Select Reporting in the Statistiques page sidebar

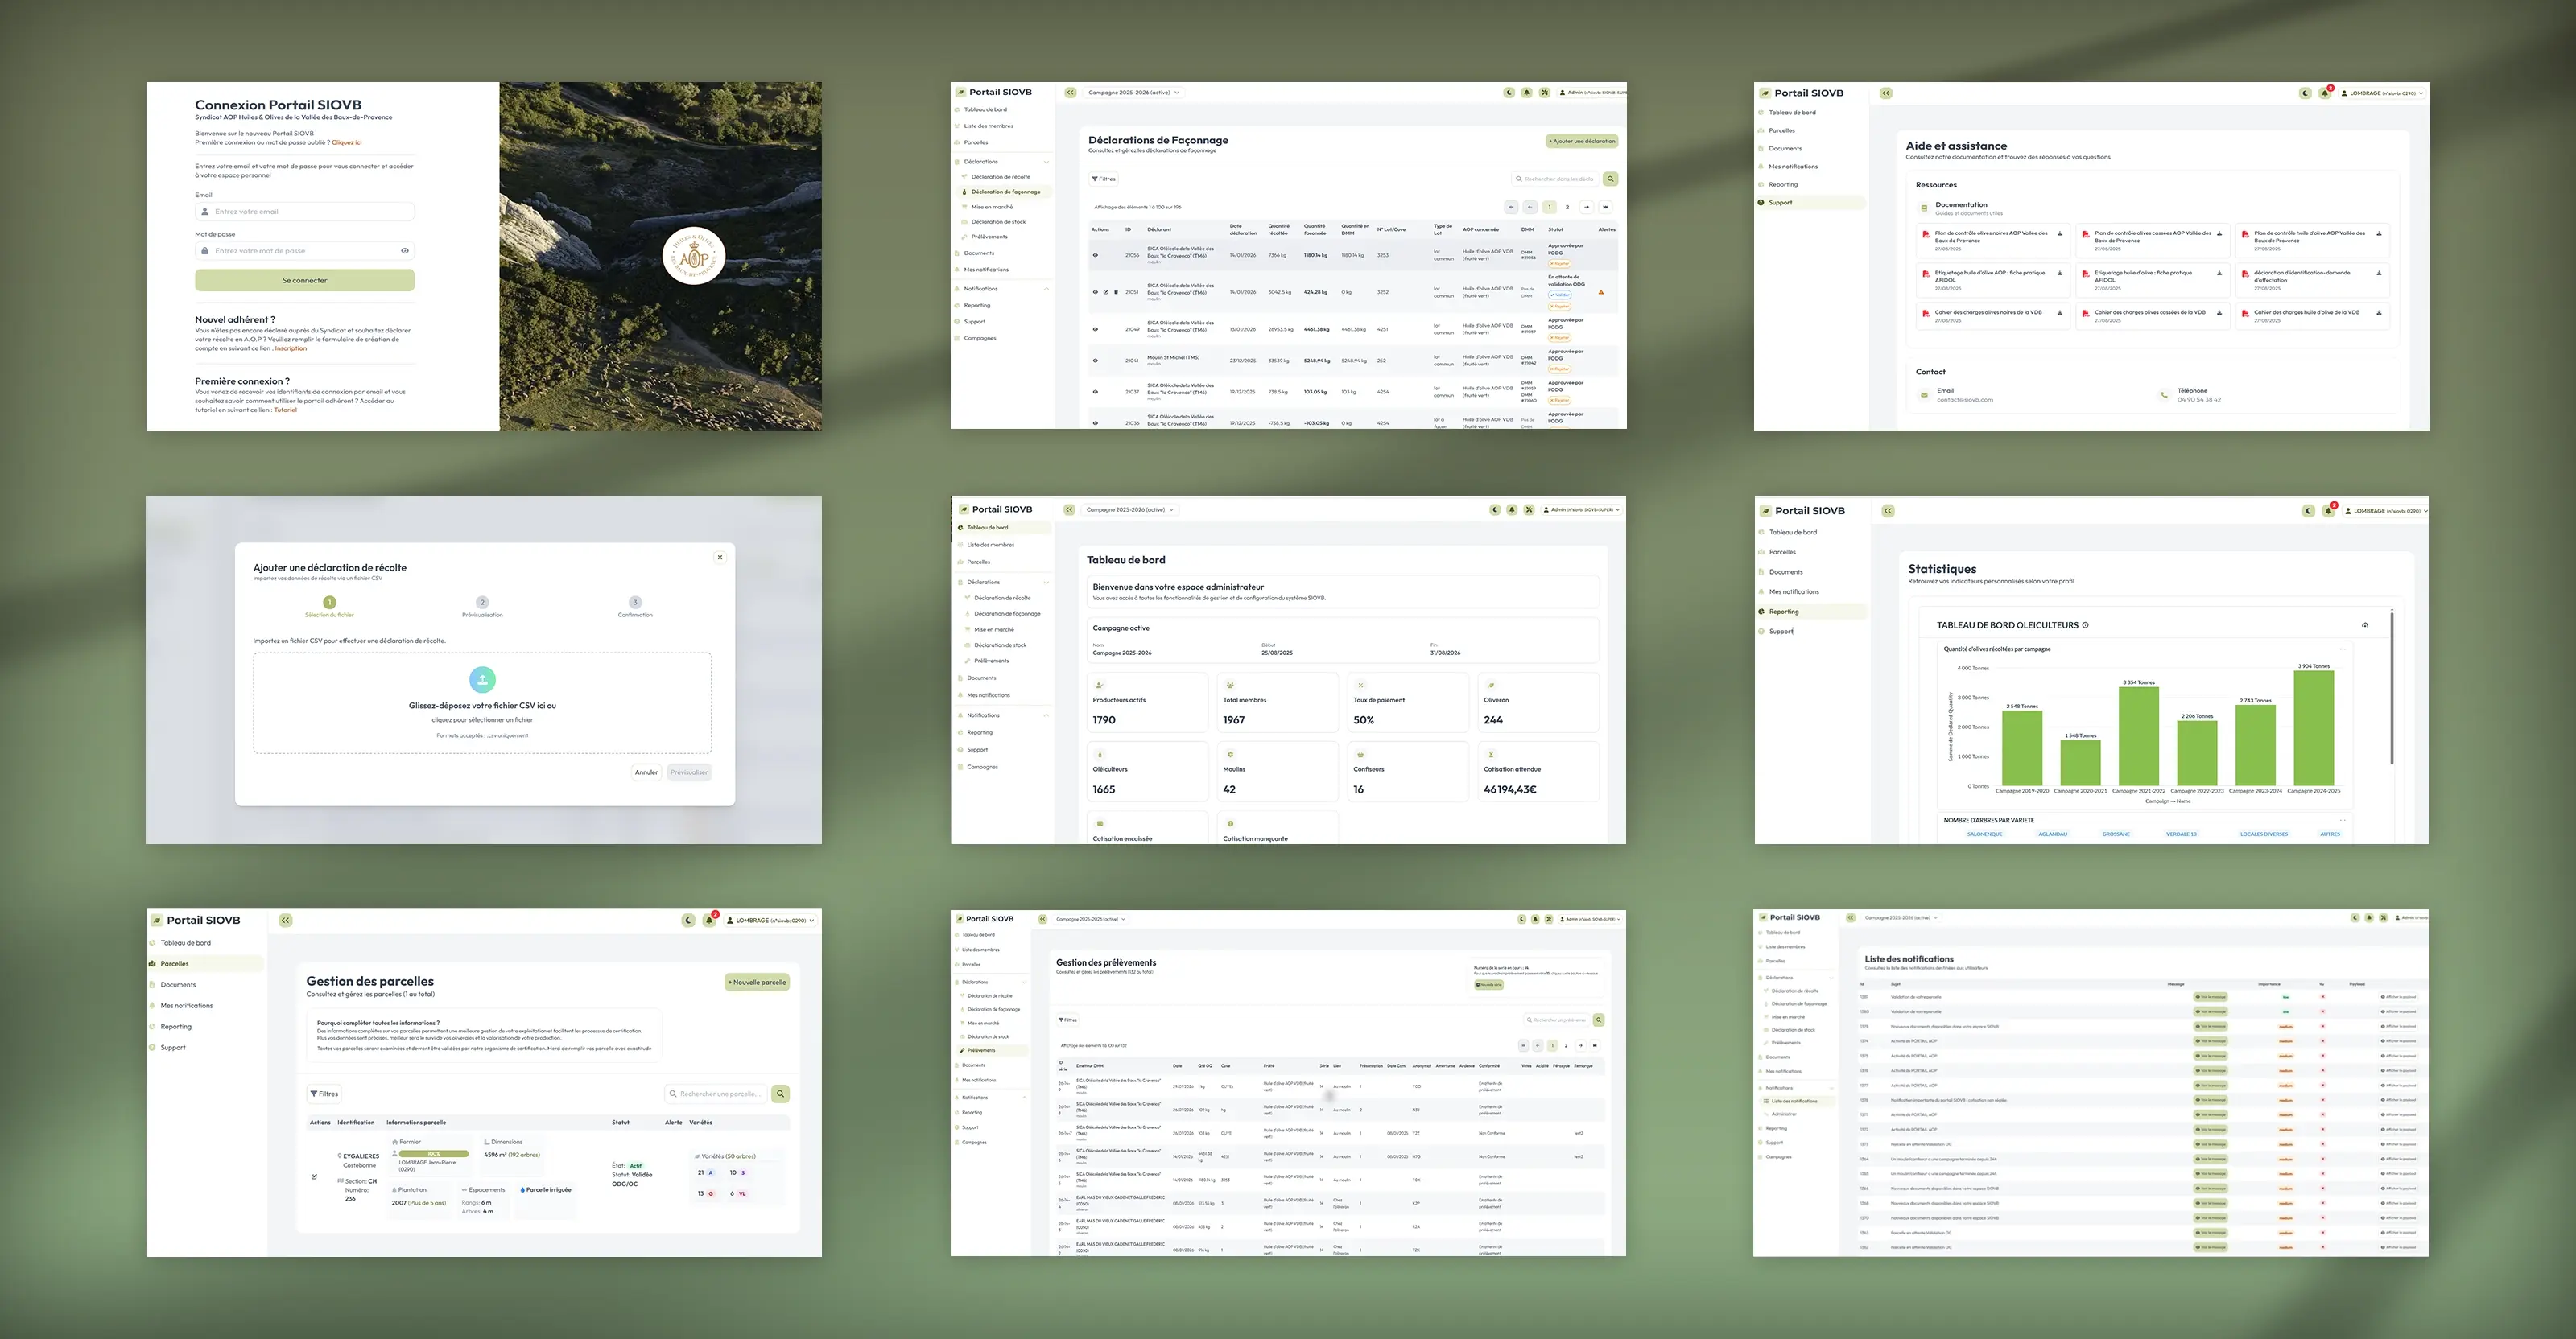point(1783,612)
